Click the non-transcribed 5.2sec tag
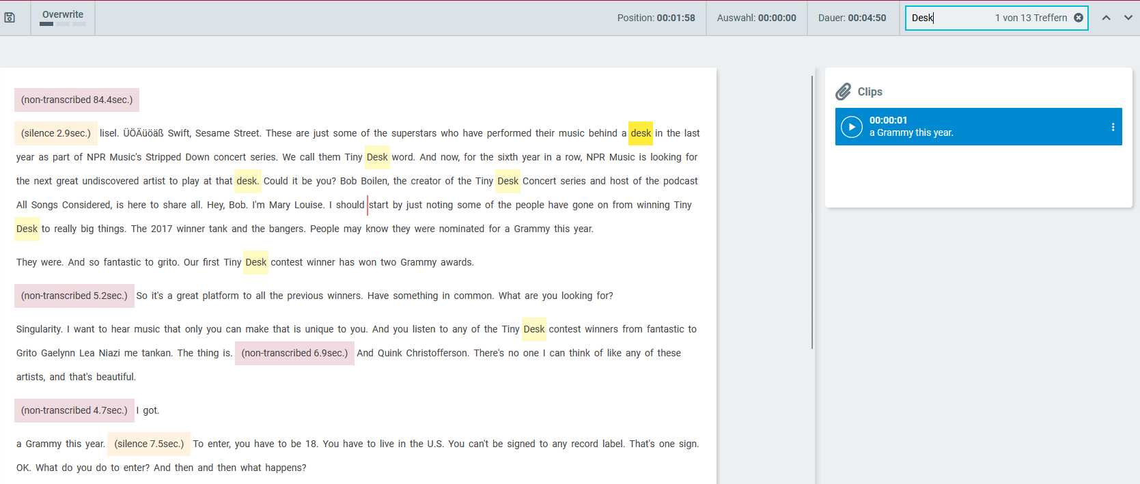The width and height of the screenshot is (1140, 484). point(74,296)
